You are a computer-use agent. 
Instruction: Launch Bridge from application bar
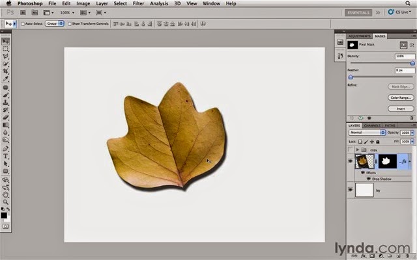[23, 12]
